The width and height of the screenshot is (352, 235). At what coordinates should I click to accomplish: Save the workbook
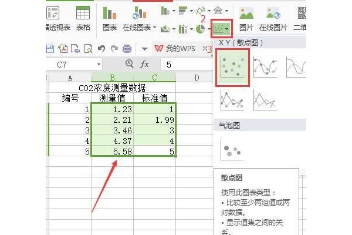pyautogui.click(x=50, y=49)
